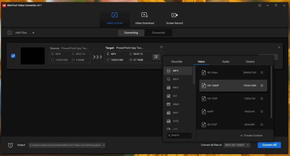Open the Screen Record section
The height and width of the screenshot is (156, 290).
(174, 18)
